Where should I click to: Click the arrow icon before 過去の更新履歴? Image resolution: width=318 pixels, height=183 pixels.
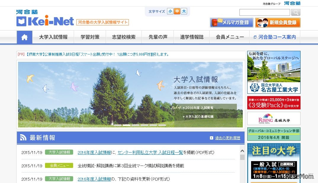pyautogui.click(x=211, y=138)
